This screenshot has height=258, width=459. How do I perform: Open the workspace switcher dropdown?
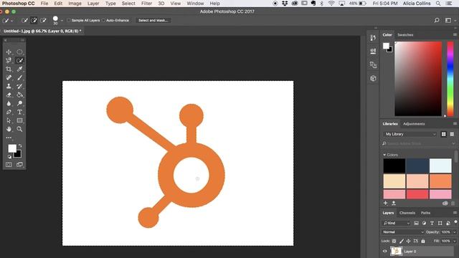[x=450, y=20]
